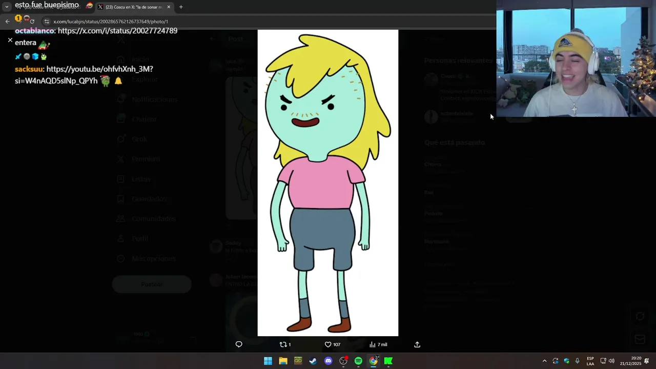Open the green Kick app in taskbar
Screen dimensions: 656x369
(388, 361)
